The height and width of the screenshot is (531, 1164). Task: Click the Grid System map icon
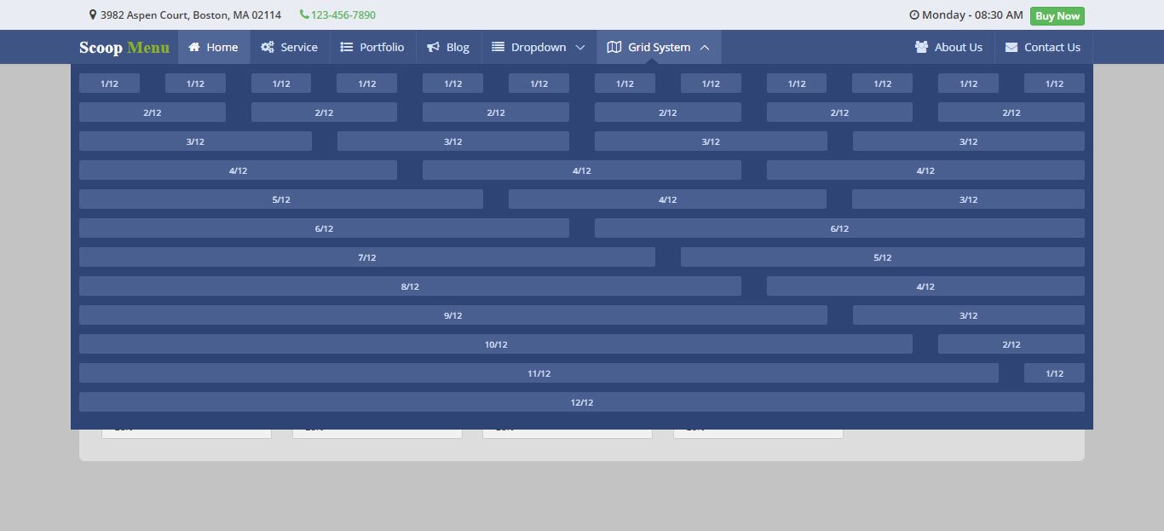(x=614, y=47)
